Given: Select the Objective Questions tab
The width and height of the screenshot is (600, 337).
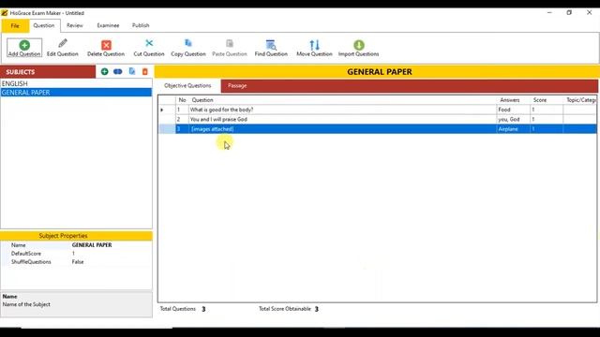Looking at the screenshot, I should click(187, 85).
